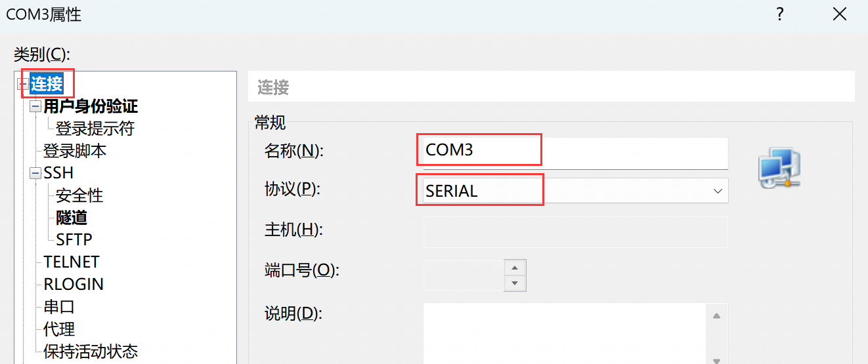Collapse the 用户身份验证 tree node
The width and height of the screenshot is (868, 364).
pyautogui.click(x=35, y=107)
